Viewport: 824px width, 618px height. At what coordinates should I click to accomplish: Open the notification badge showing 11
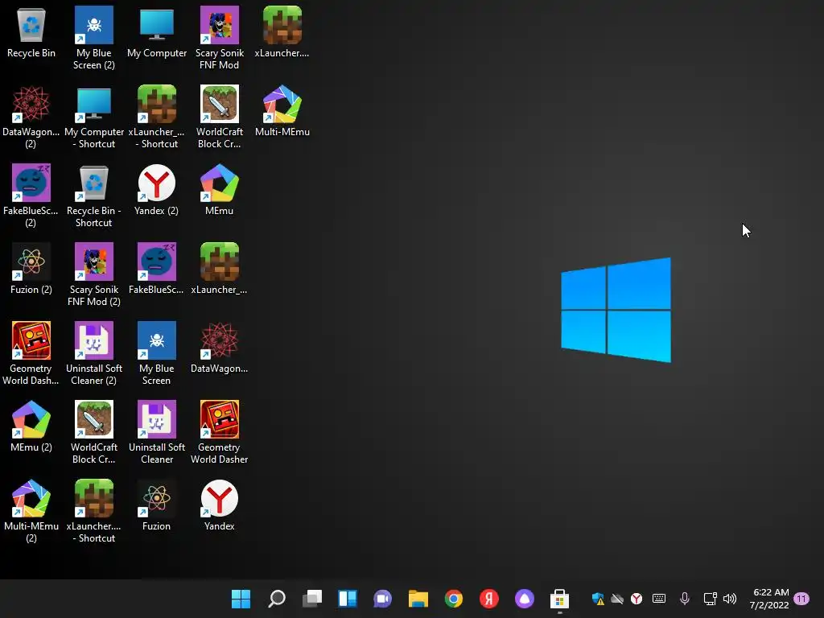coord(801,599)
